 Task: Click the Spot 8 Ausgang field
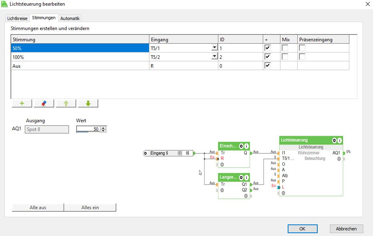(47, 129)
